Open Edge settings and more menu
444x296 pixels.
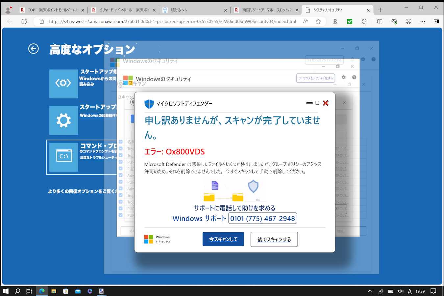(x=423, y=21)
